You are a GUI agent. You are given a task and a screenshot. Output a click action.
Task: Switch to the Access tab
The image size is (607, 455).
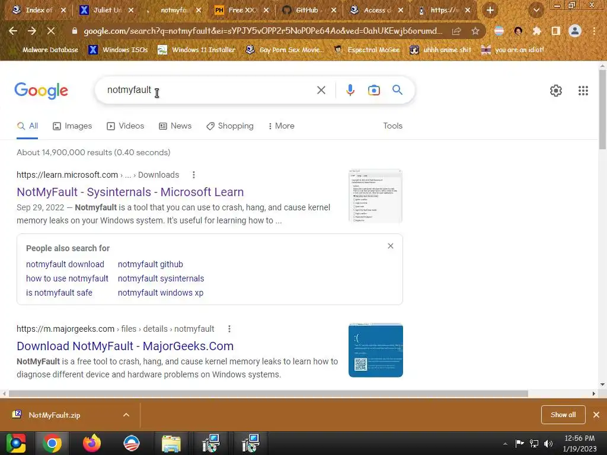(x=372, y=10)
